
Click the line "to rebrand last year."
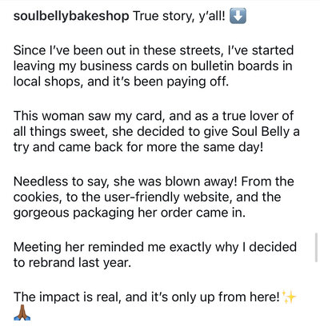72,263
